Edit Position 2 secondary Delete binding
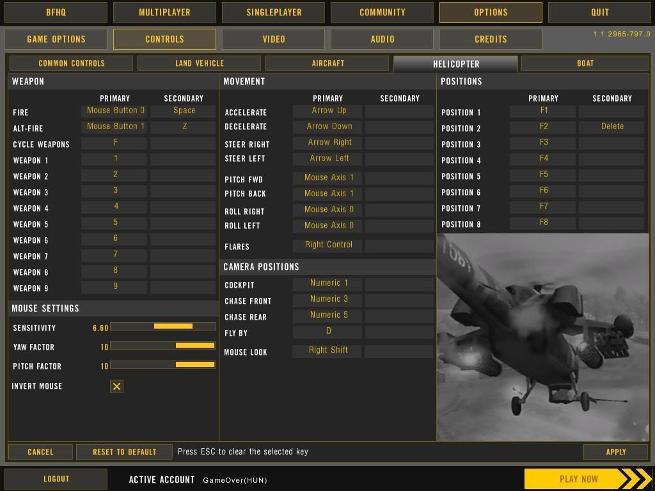The height and width of the screenshot is (491, 655). (612, 127)
